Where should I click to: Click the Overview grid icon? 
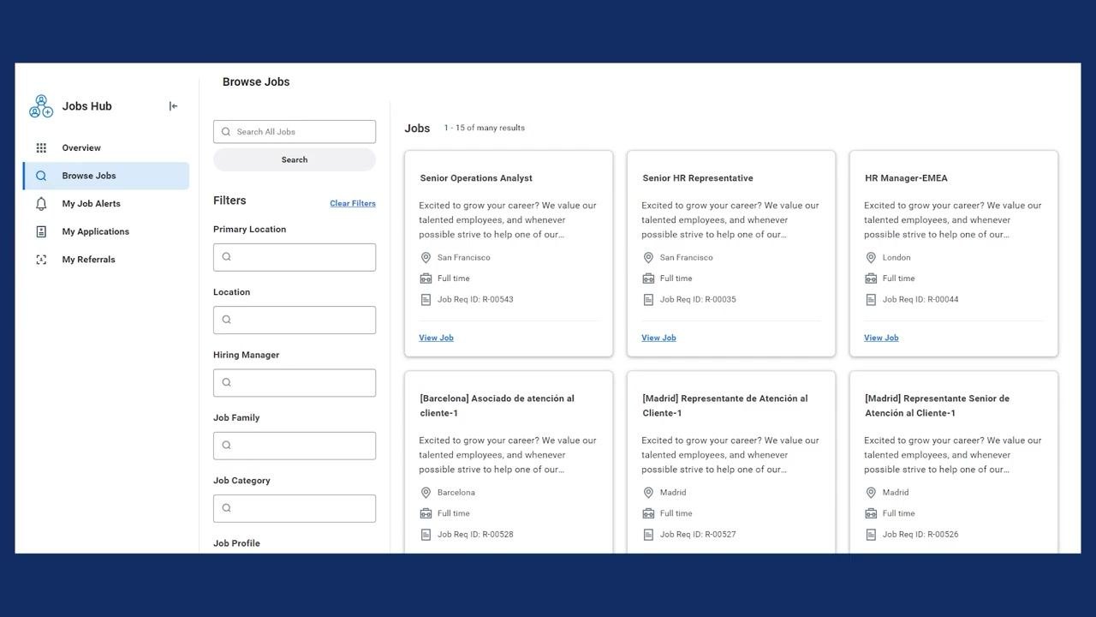(x=41, y=148)
